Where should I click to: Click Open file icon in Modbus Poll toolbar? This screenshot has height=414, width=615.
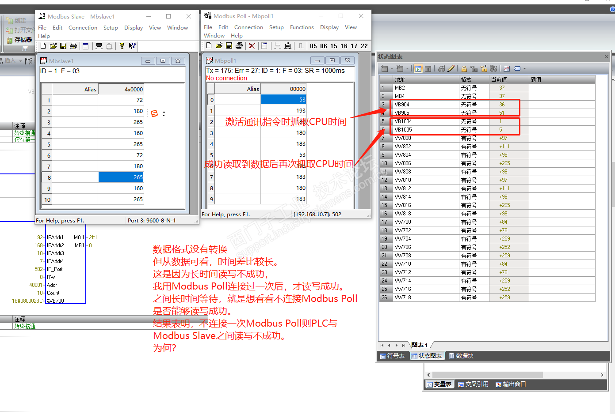click(219, 45)
